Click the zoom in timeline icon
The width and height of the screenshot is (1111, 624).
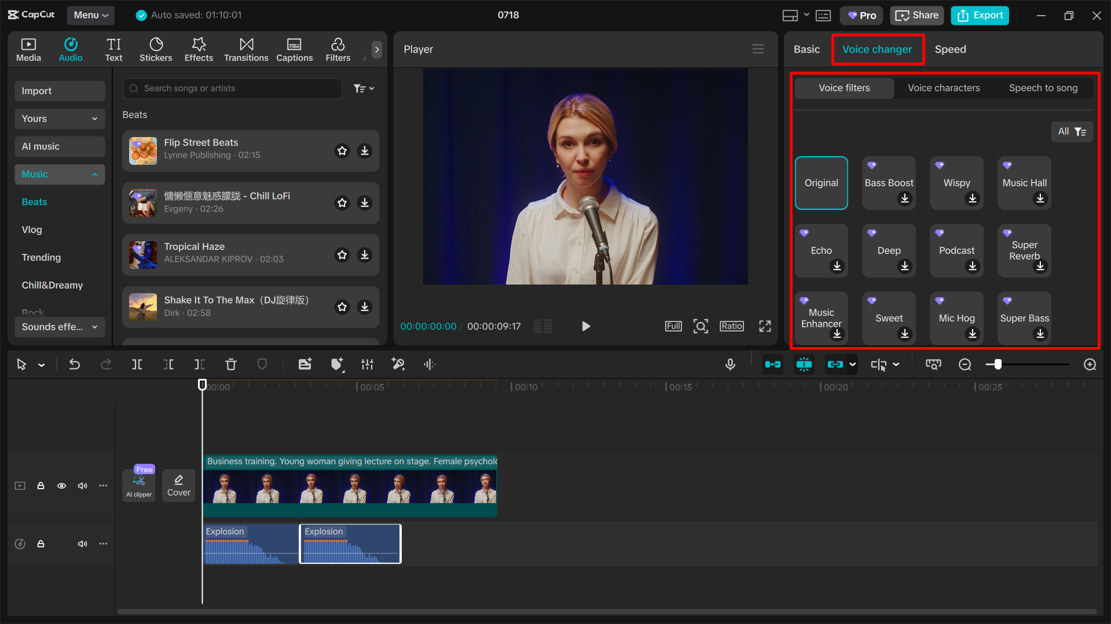[x=1090, y=364]
